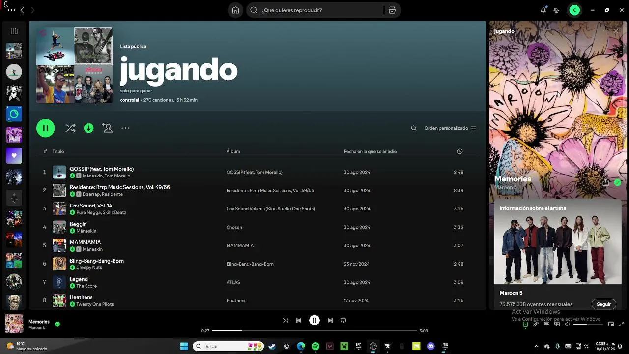Viewport: 629px width, 354px height.
Task: Open Friend Activity icon
Action: pyautogui.click(x=556, y=10)
